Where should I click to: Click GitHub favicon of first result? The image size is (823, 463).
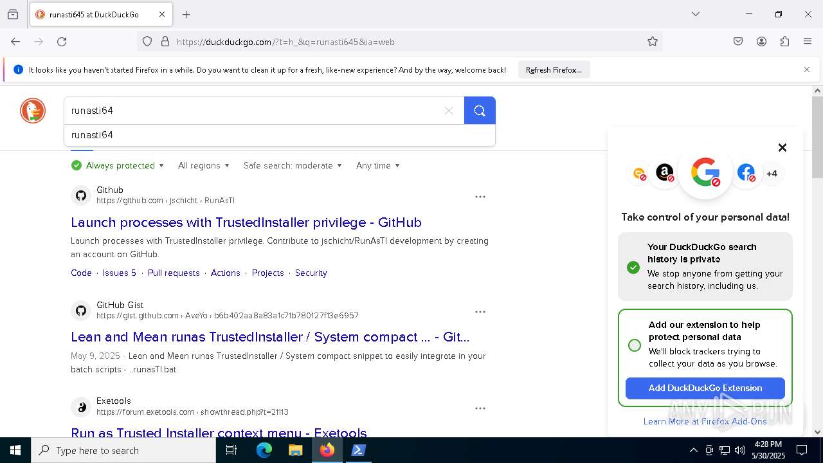[81, 195]
